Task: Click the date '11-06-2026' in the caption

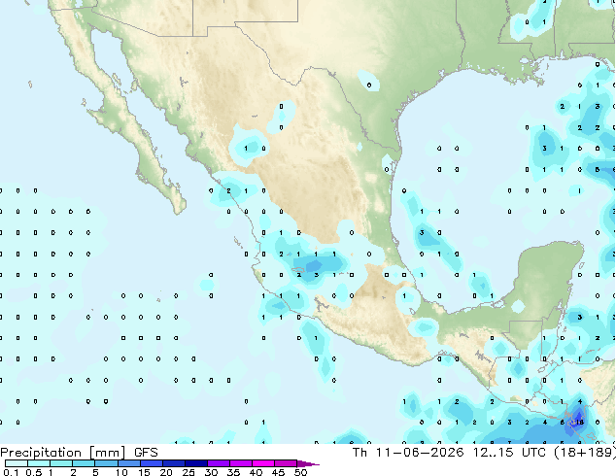Action: [x=420, y=453]
